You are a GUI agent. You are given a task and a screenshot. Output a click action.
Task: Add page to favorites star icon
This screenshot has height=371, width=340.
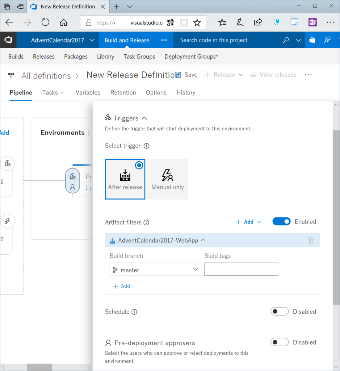[197, 23]
